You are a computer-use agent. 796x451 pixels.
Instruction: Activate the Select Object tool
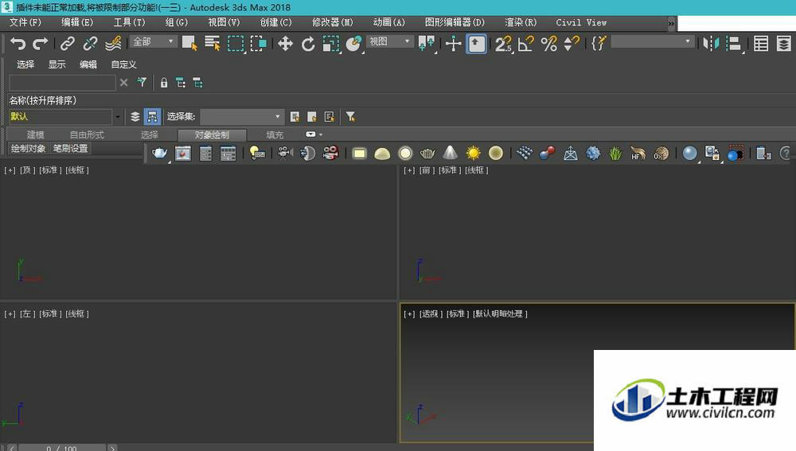pos(189,44)
